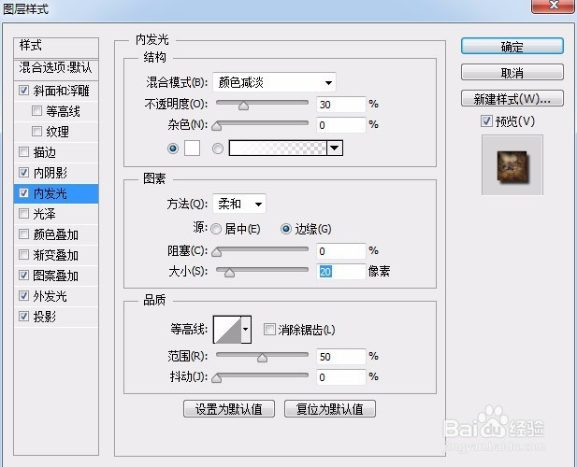Image resolution: width=577 pixels, height=467 pixels.
Task: Click the 不透明度(O) slider handle
Action: tap(243, 106)
